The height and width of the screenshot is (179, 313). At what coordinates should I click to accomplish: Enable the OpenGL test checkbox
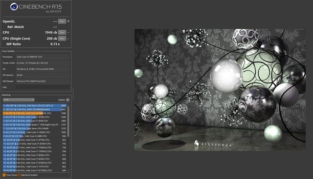[x=68, y=21]
